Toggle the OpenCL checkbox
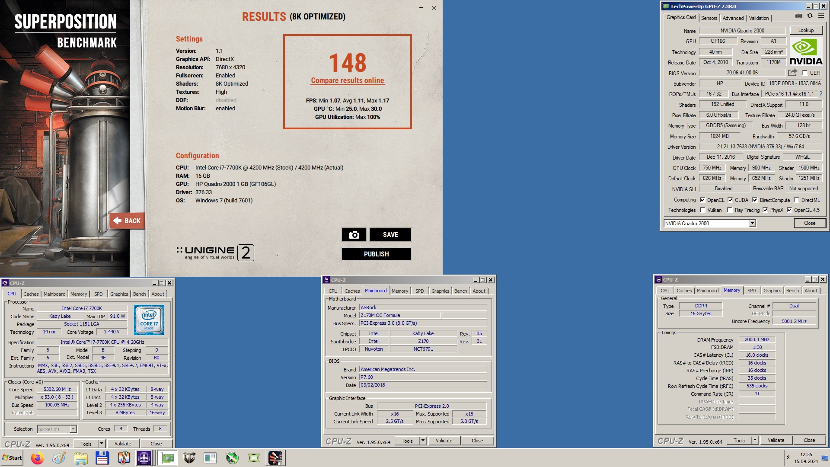Viewport: 830px width, 467px height. pyautogui.click(x=702, y=200)
